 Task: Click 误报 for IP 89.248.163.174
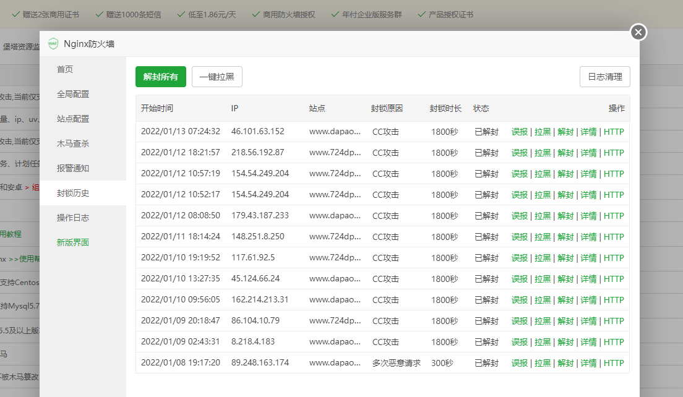coord(519,362)
